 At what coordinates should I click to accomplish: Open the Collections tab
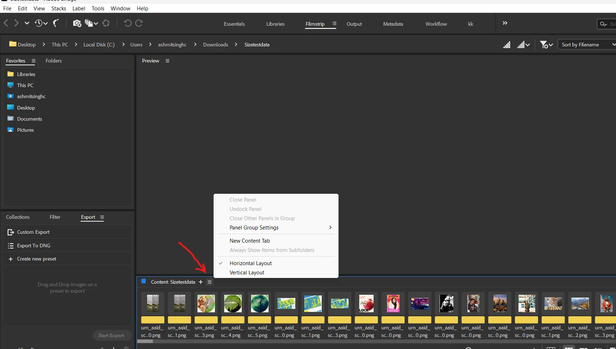pyautogui.click(x=18, y=217)
